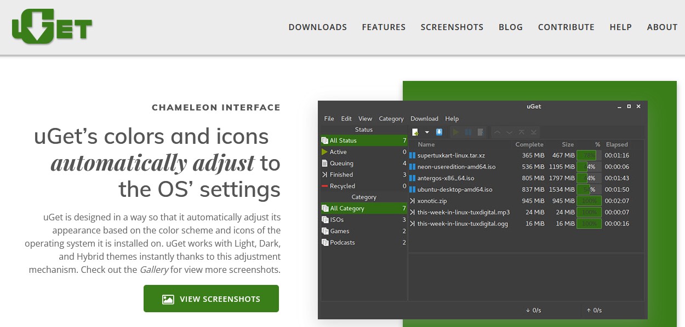
Task: Select this-week-in-linux-tuxdigital.mp3 file name
Action: click(464, 212)
